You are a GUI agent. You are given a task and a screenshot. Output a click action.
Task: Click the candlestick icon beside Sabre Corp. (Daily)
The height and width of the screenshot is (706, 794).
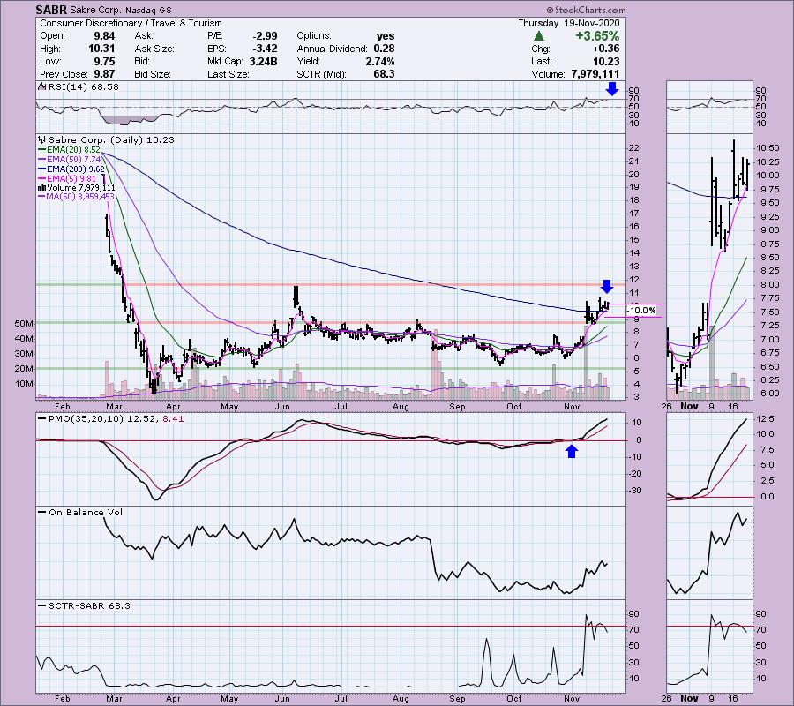tap(42, 139)
